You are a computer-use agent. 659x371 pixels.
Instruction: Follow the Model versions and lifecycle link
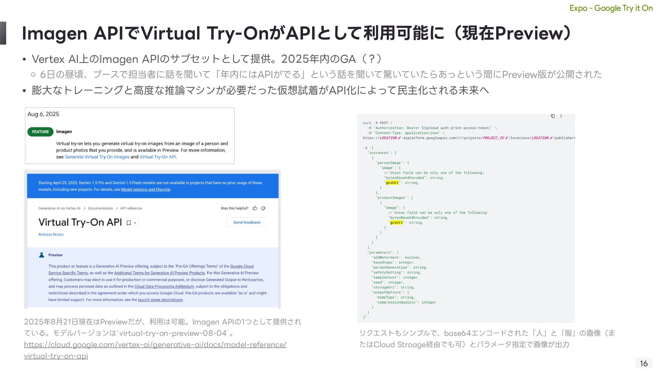point(146,190)
